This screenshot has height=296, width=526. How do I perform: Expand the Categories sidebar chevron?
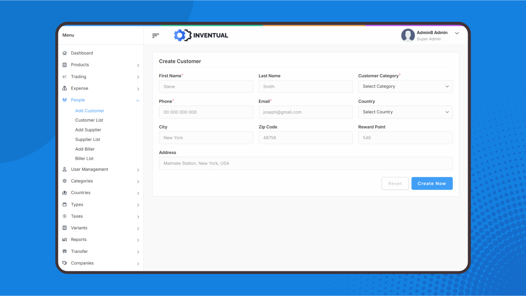(x=137, y=181)
